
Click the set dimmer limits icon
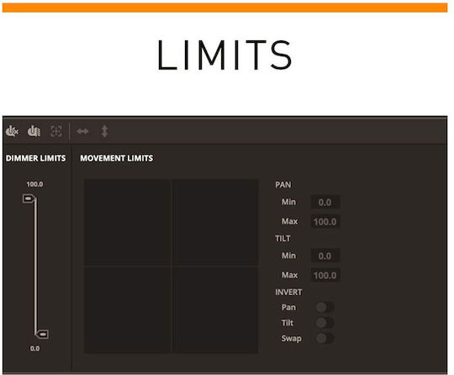[34, 131]
